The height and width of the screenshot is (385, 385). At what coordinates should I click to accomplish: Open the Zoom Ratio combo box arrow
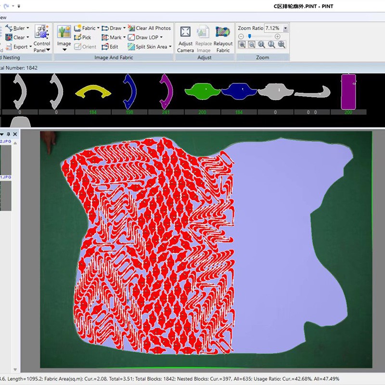285,28
